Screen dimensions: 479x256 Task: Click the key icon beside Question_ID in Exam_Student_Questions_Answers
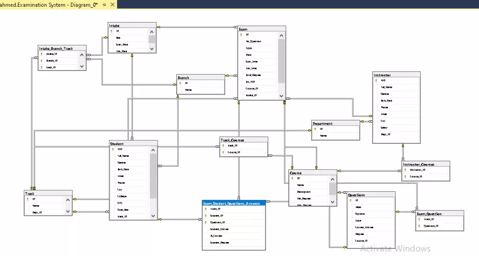click(x=206, y=222)
